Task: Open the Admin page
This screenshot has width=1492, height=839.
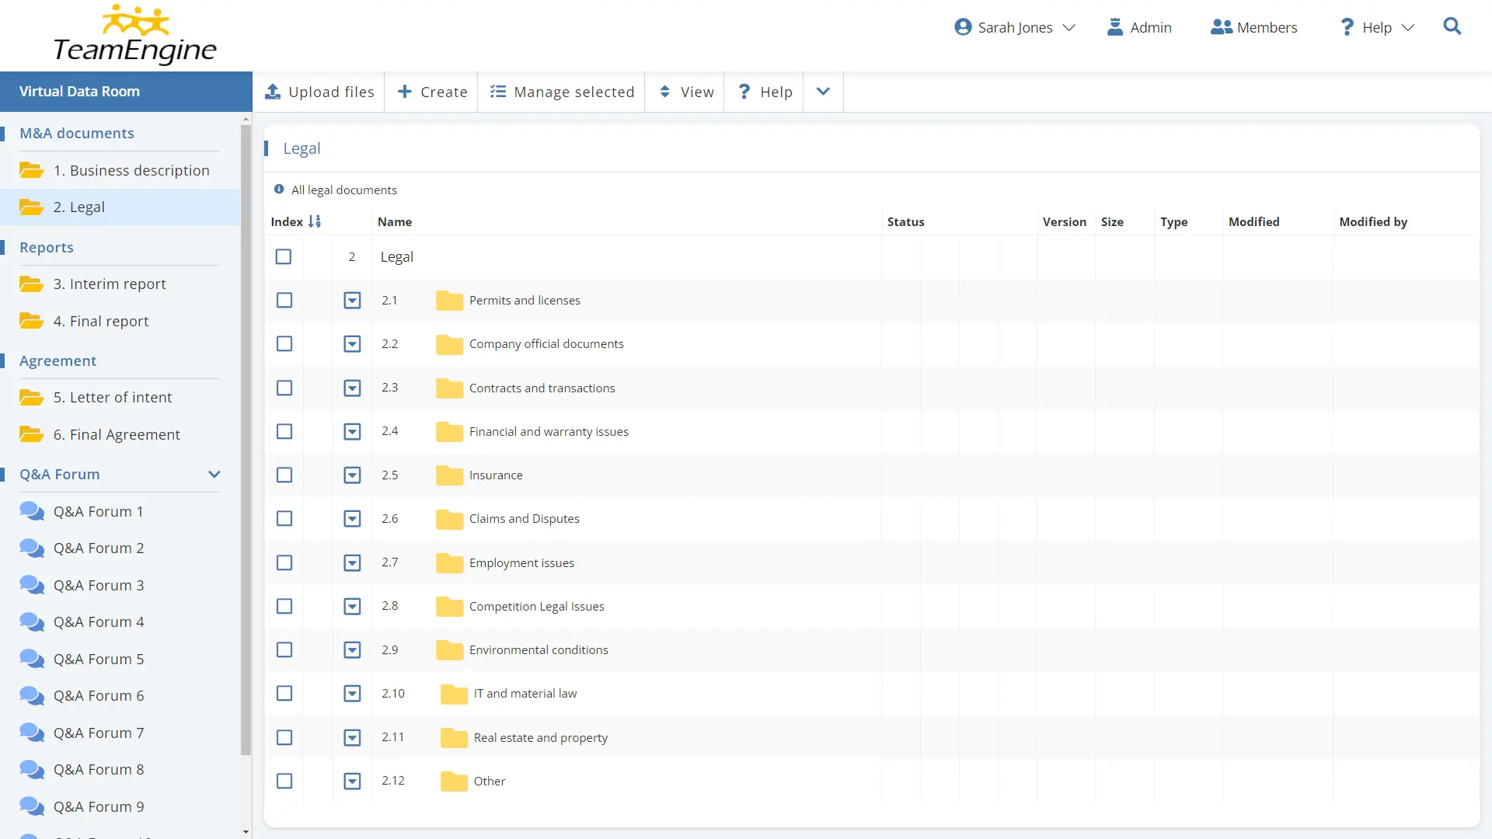Action: pos(1139,27)
